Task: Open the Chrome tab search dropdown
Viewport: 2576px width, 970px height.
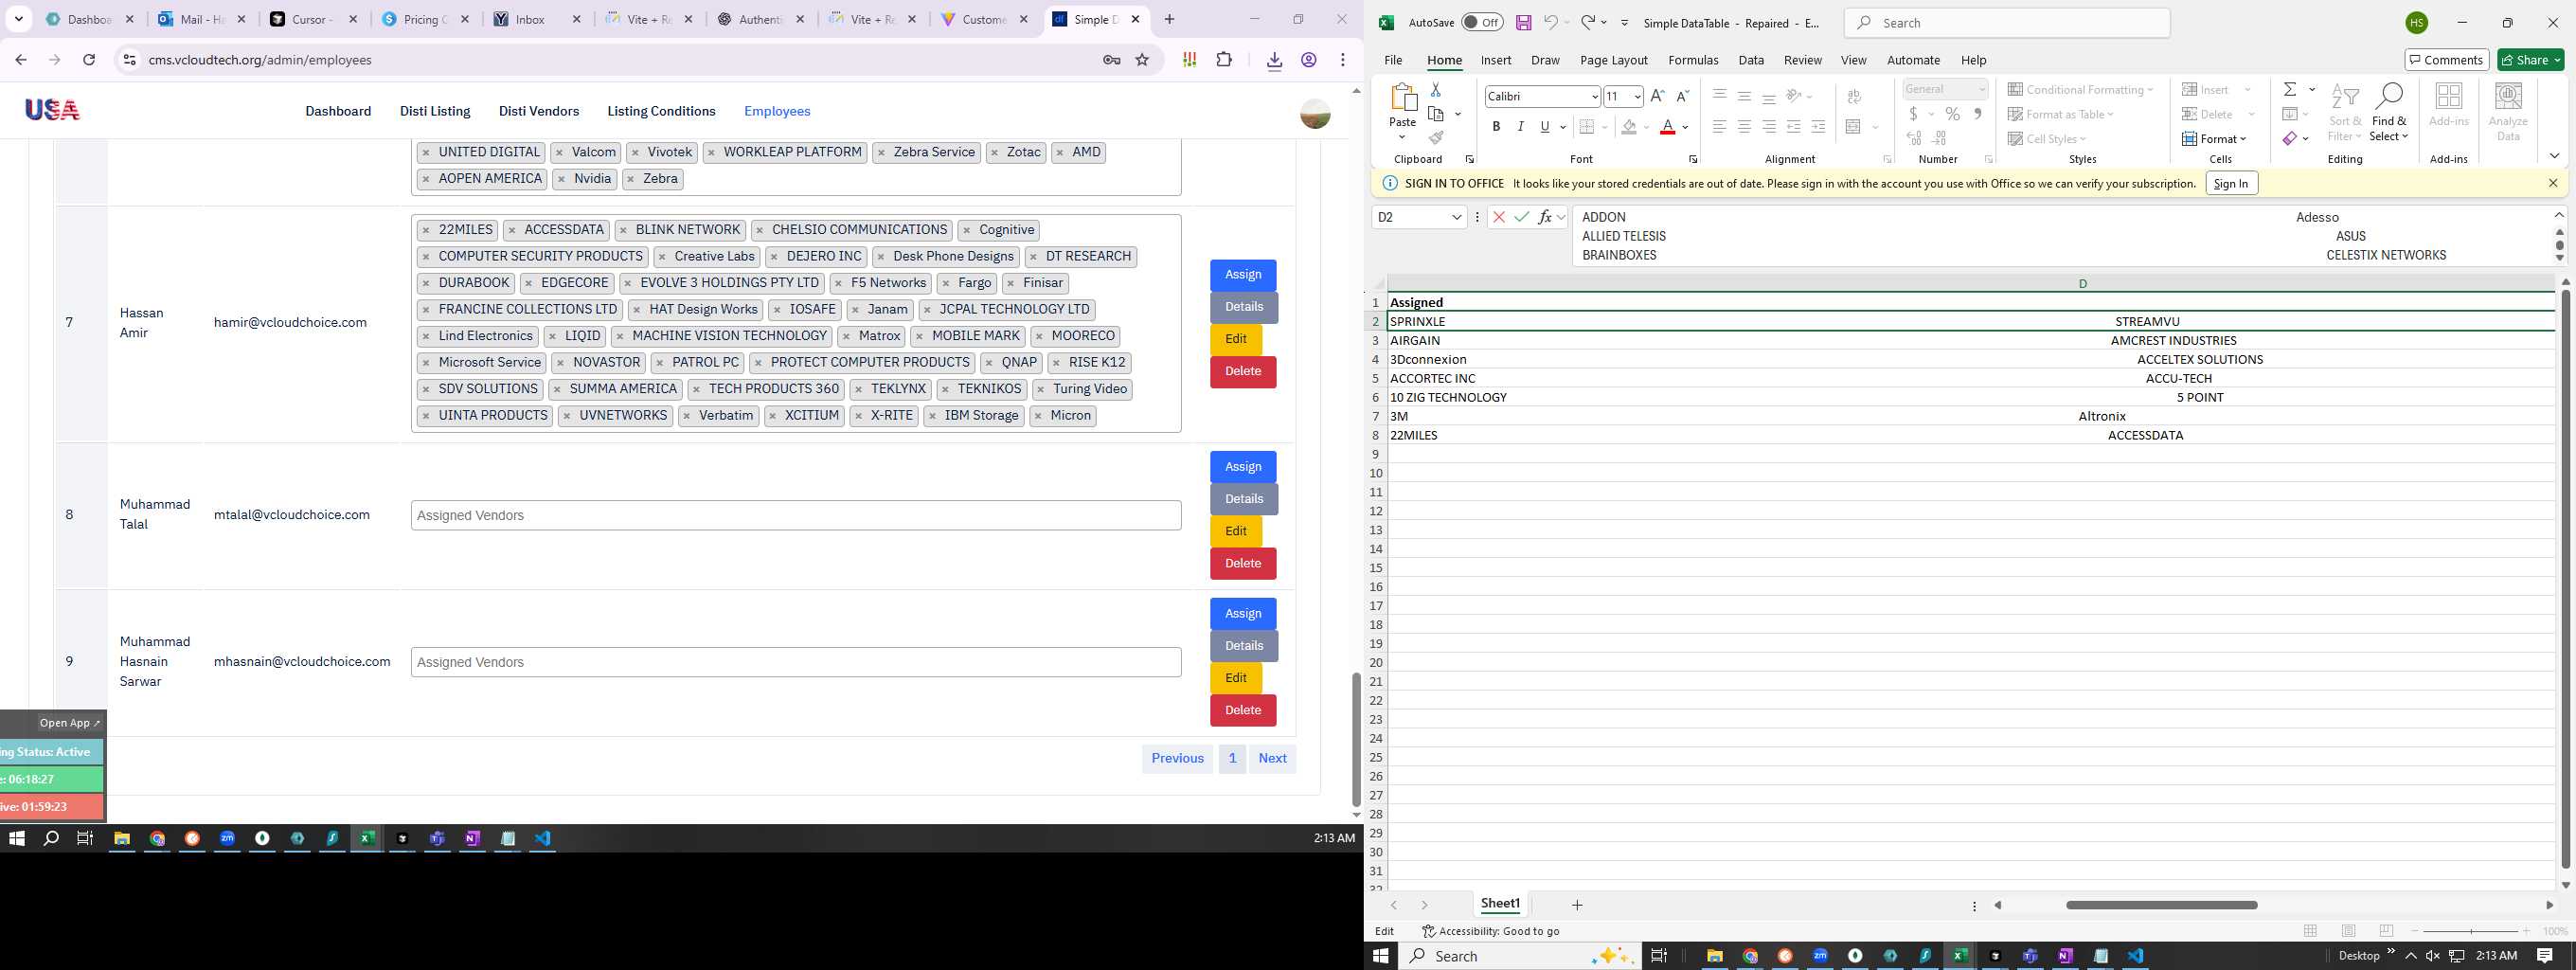Action: (x=18, y=19)
